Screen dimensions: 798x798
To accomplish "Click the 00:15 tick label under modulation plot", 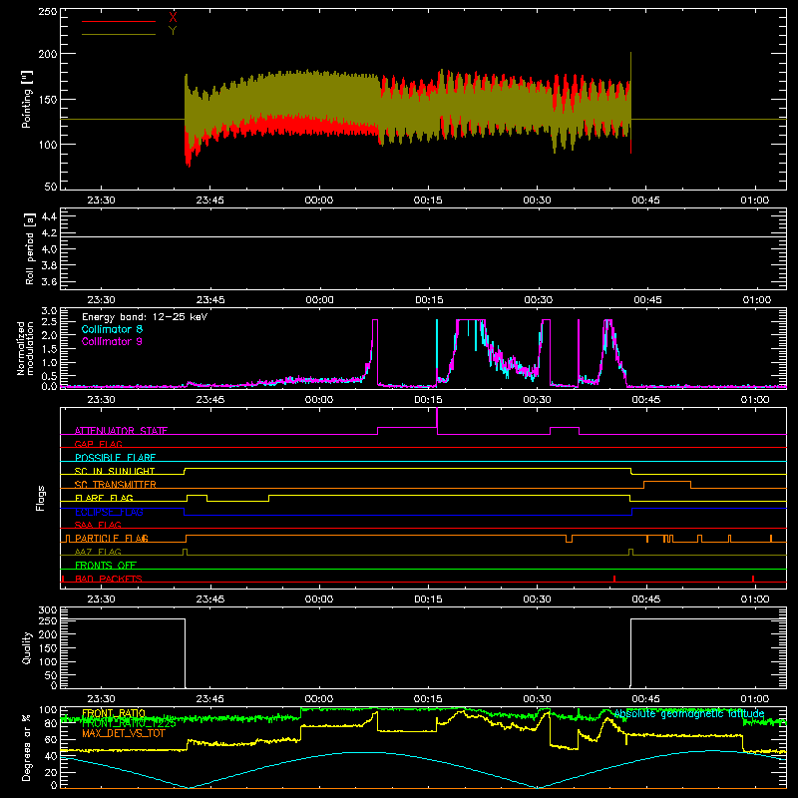I will (428, 400).
